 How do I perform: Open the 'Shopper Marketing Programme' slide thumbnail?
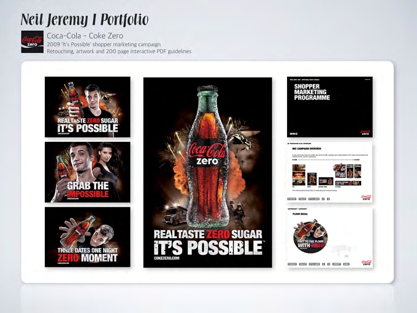(x=330, y=107)
